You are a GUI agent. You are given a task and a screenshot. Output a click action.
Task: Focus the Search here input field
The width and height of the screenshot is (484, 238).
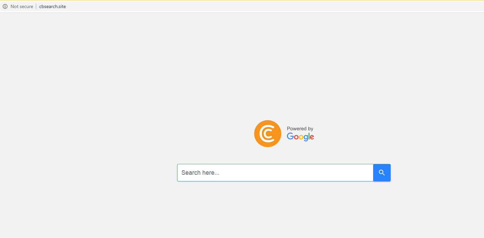275,173
